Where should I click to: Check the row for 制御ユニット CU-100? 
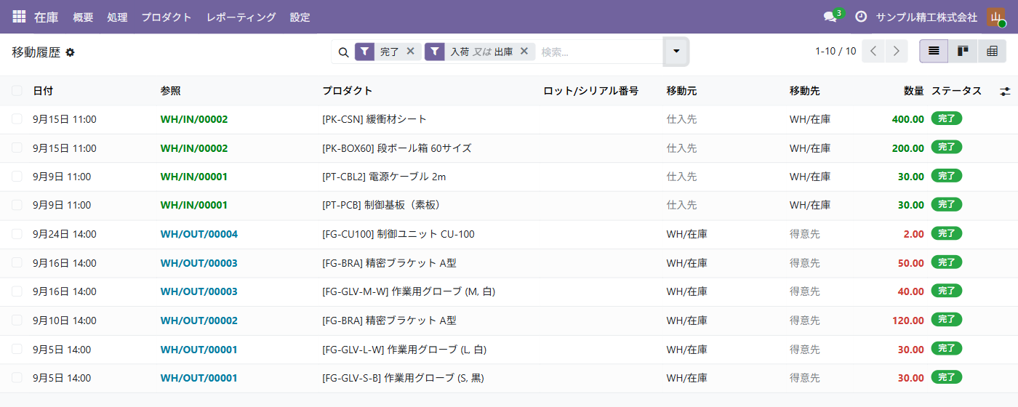[x=17, y=234]
